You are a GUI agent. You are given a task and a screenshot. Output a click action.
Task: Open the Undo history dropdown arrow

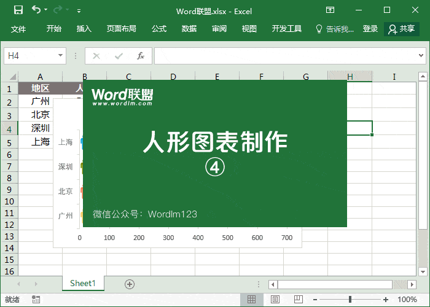point(46,10)
